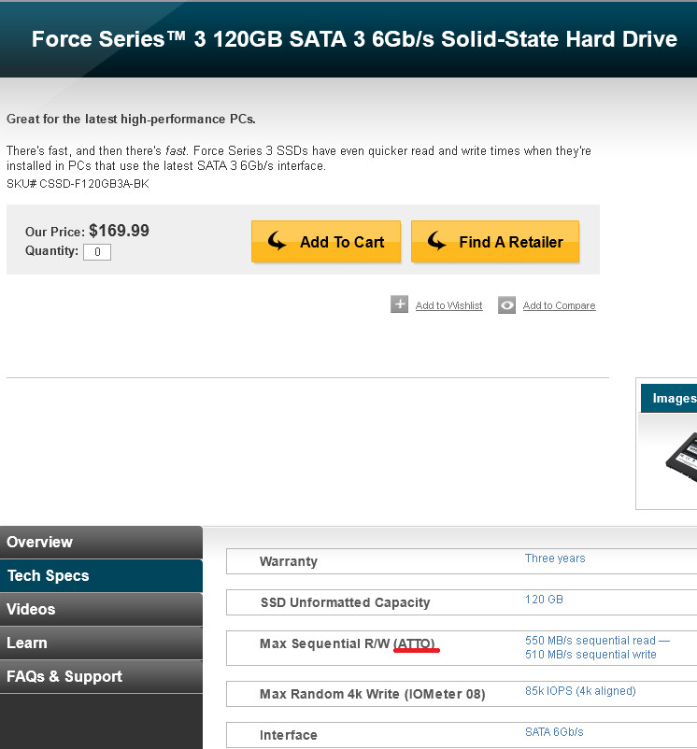Click the Interface spec label
This screenshot has height=749, width=697.
[x=289, y=735]
